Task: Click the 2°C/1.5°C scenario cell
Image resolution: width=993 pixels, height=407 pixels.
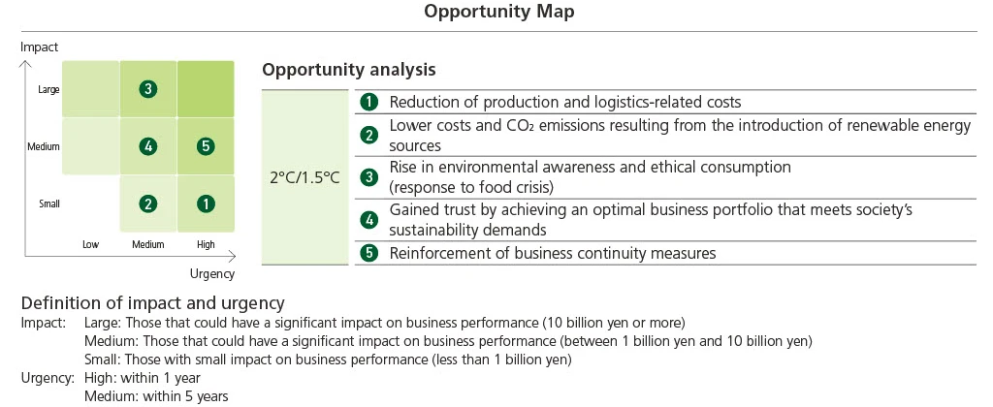Action: tap(304, 178)
